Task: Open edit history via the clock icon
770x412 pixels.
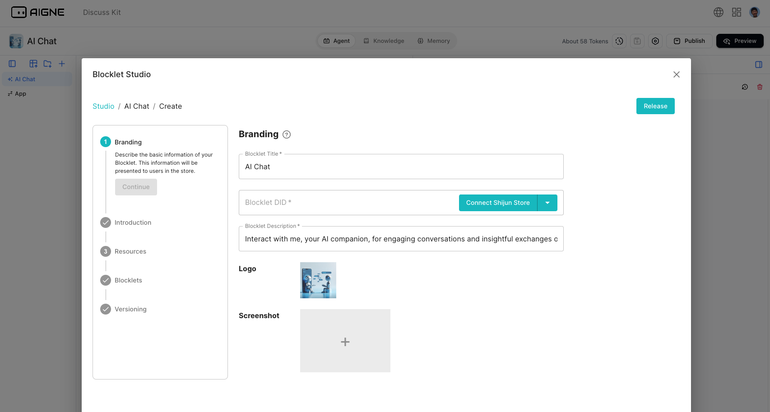Action: 619,41
